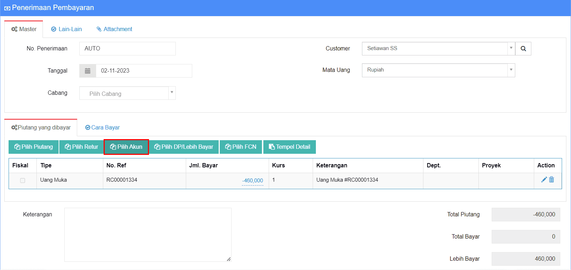Open the calendar icon next to Tanggal

(88, 71)
